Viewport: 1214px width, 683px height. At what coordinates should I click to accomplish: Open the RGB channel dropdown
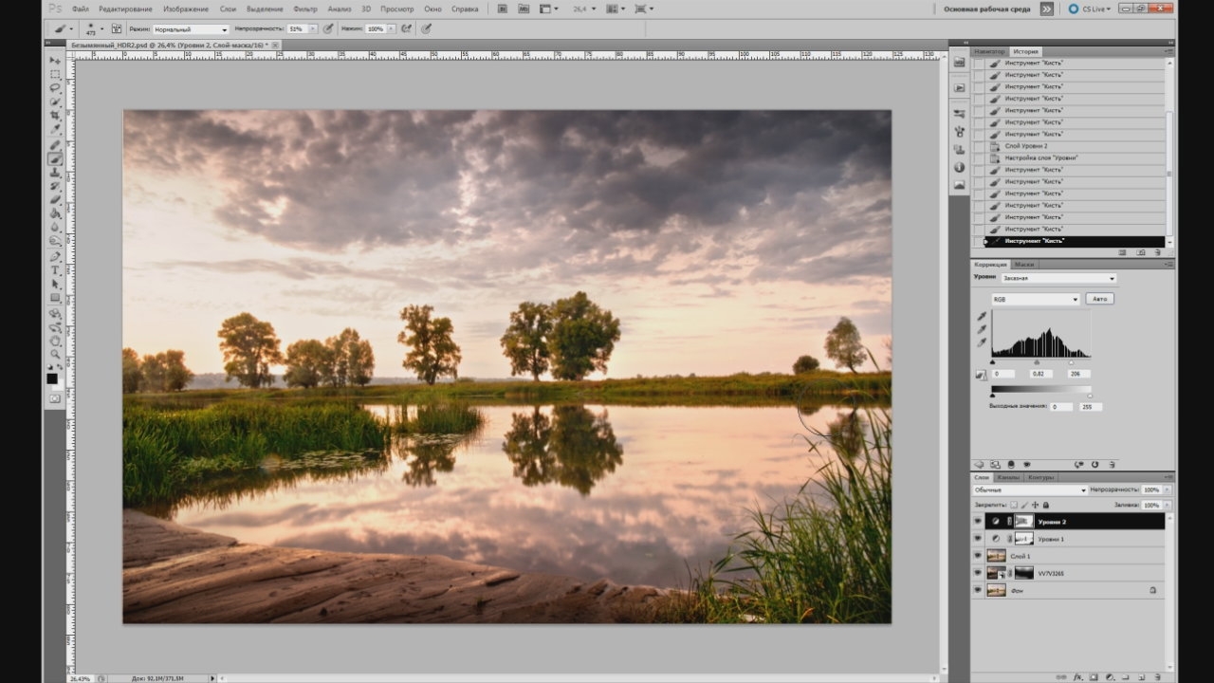(1036, 299)
